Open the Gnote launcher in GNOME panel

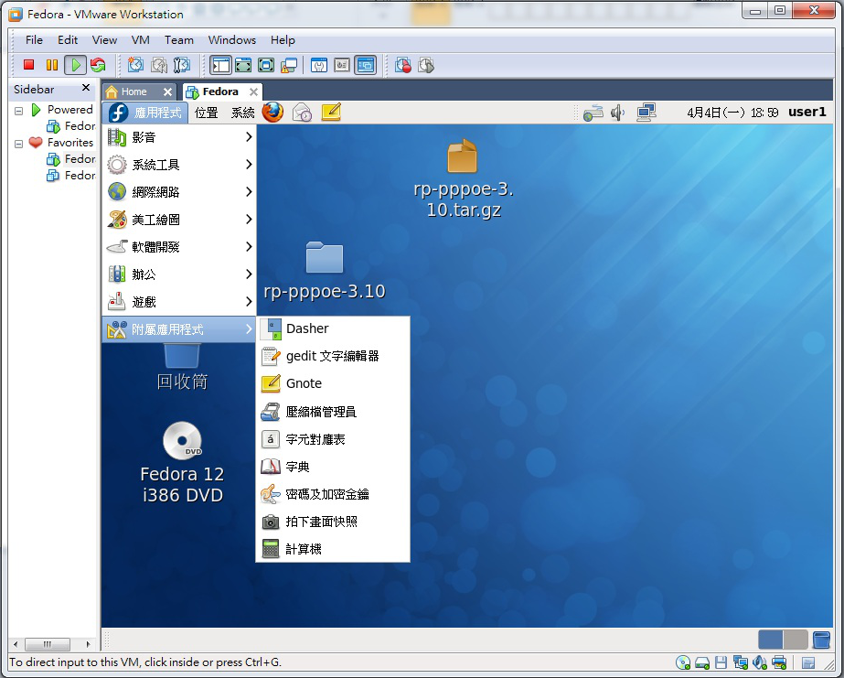[x=331, y=112]
